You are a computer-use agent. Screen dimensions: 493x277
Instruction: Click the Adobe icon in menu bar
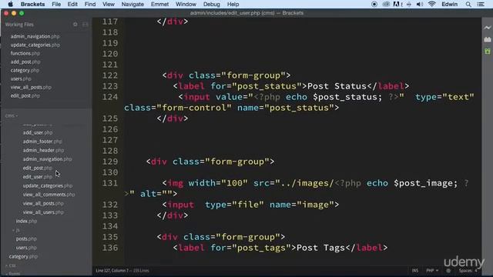[397, 4]
